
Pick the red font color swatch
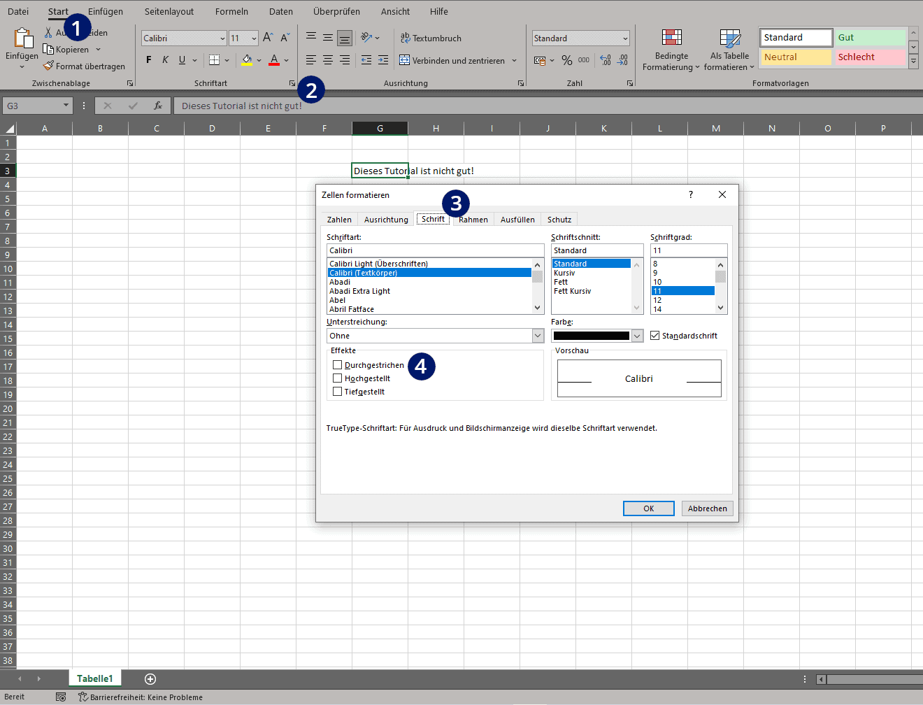click(x=275, y=60)
